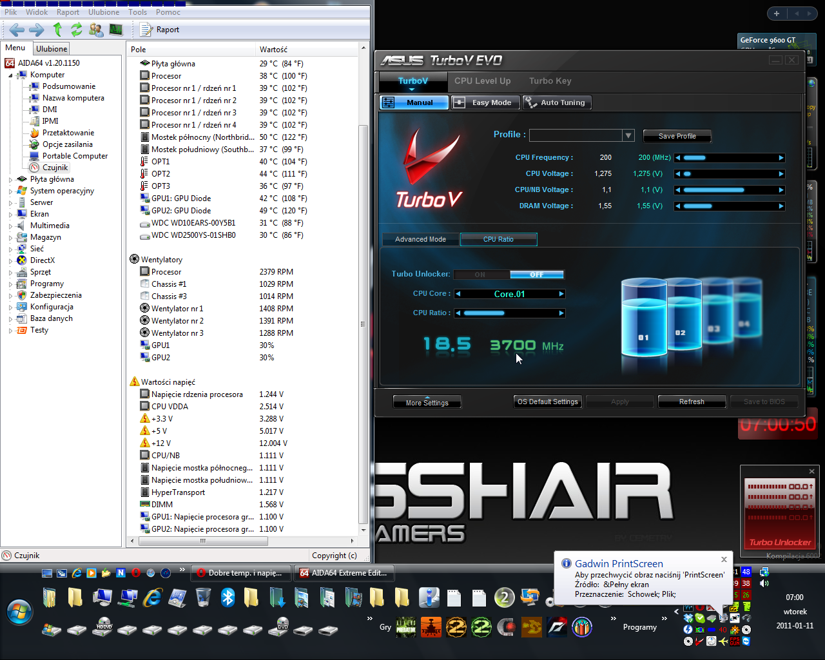Set Turbo Unlocker to OFF
Image resolution: width=825 pixels, height=660 pixels.
[536, 275]
